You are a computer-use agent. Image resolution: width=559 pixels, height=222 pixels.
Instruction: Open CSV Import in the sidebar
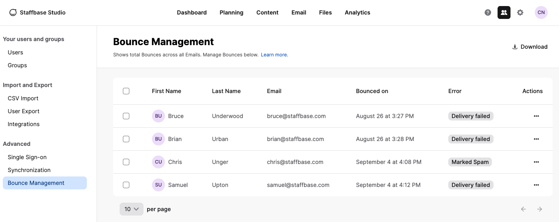pyautogui.click(x=23, y=98)
